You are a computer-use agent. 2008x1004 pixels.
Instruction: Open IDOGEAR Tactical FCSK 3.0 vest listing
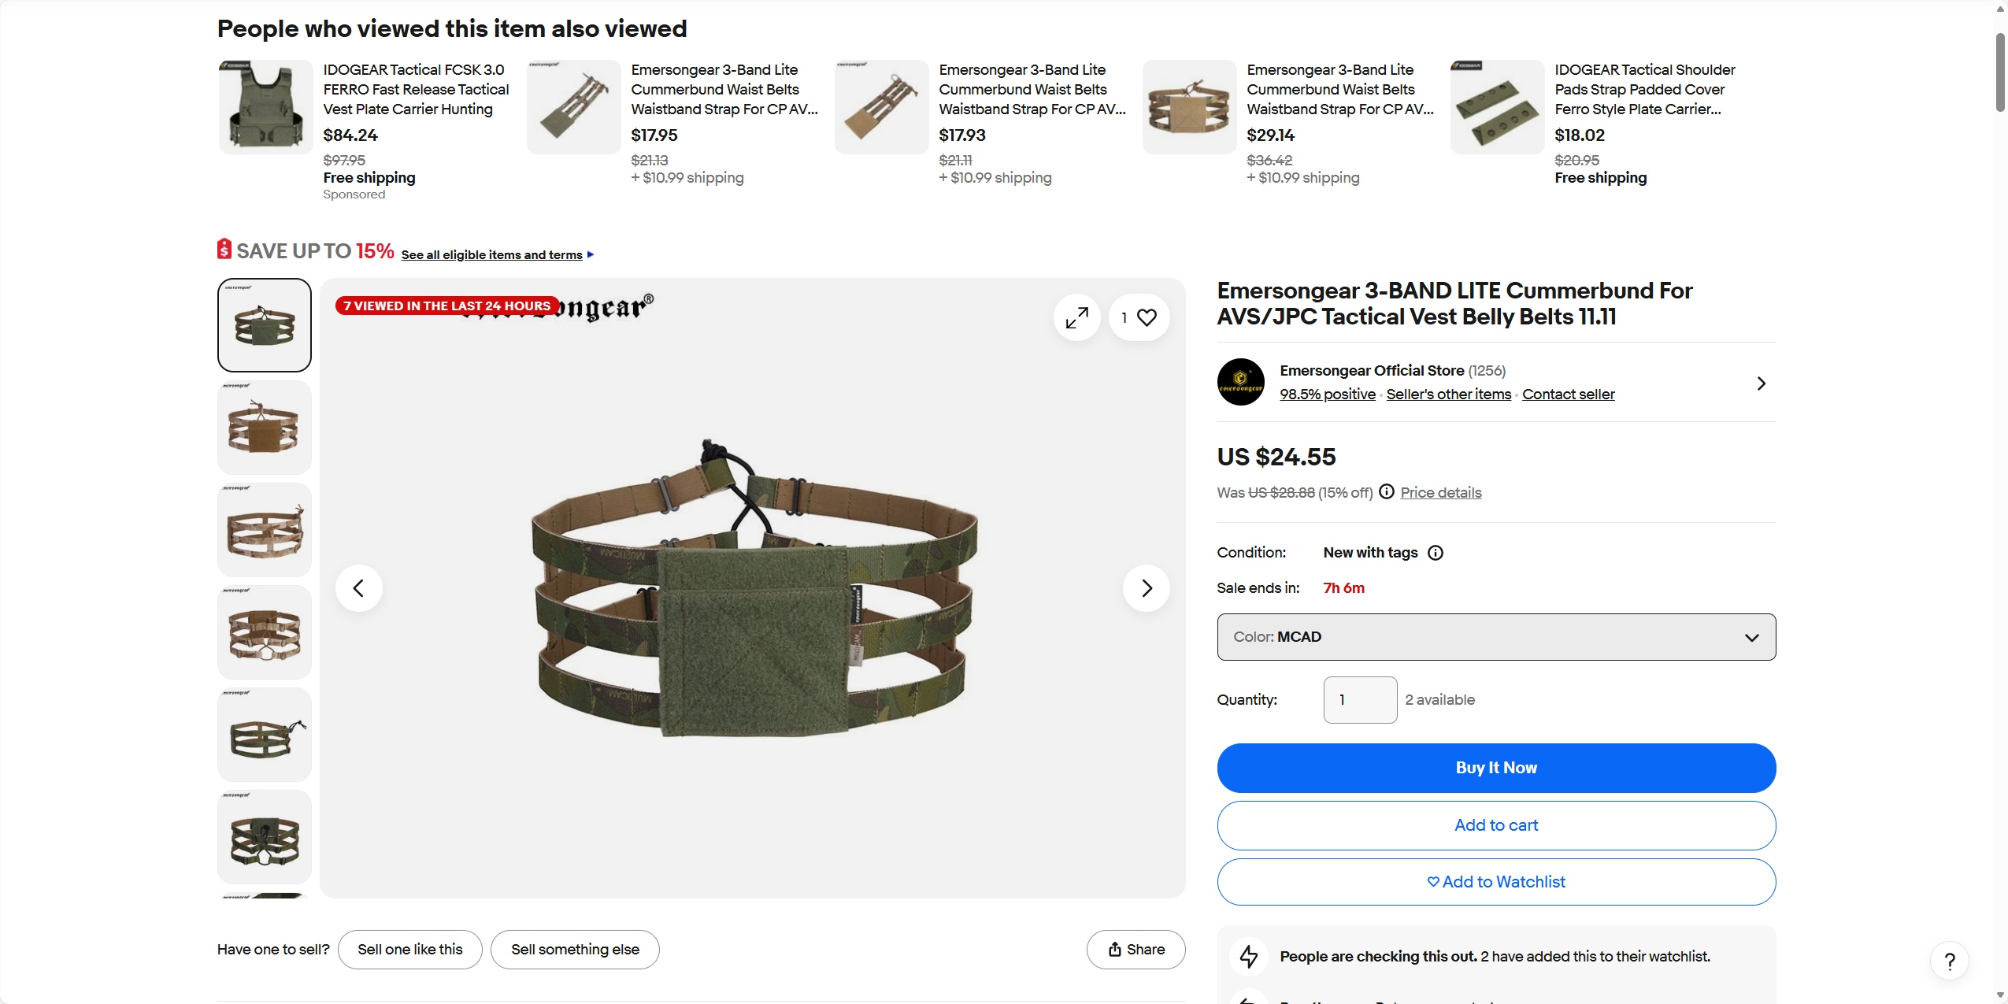[x=416, y=90]
